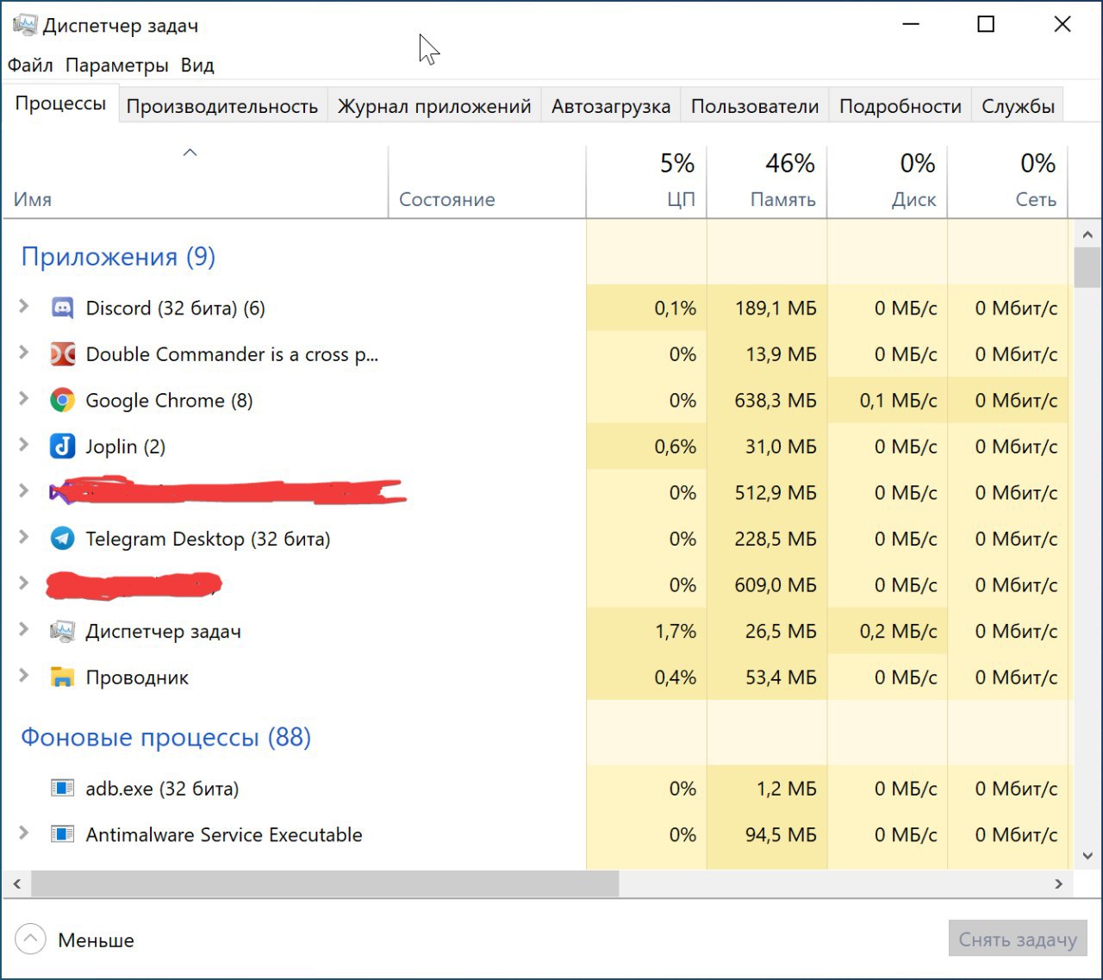1103x980 pixels.
Task: Switch to the Пользователи tab
Action: coord(755,106)
